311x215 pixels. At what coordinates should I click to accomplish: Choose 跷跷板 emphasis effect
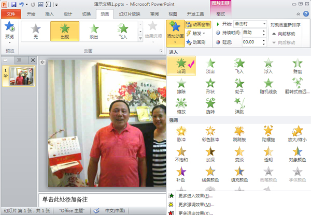point(239,134)
